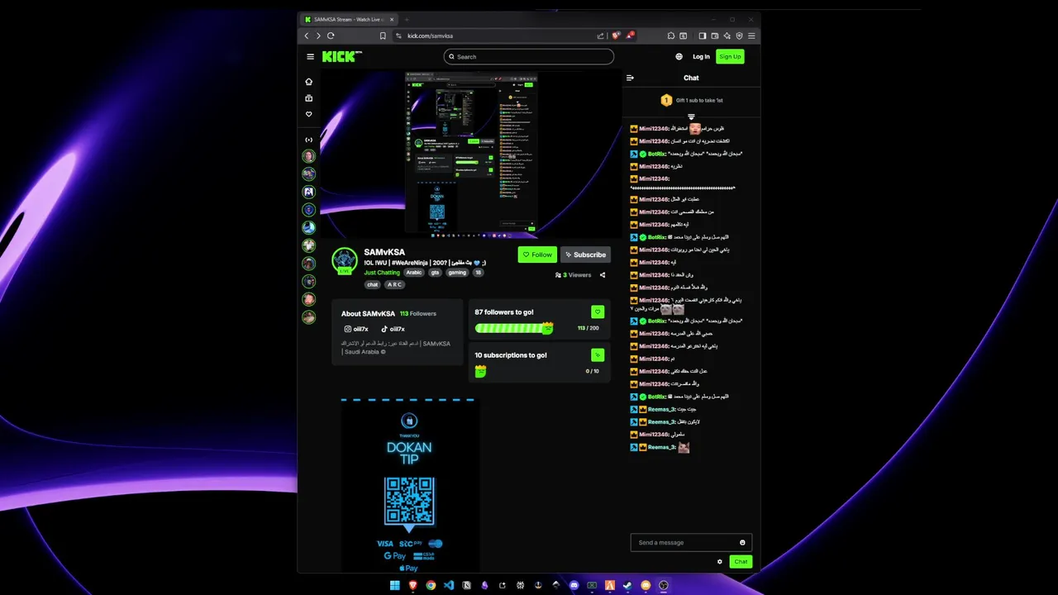The width and height of the screenshot is (1058, 595).
Task: Open the Home icon in Kick sidebar
Action: coord(309,82)
